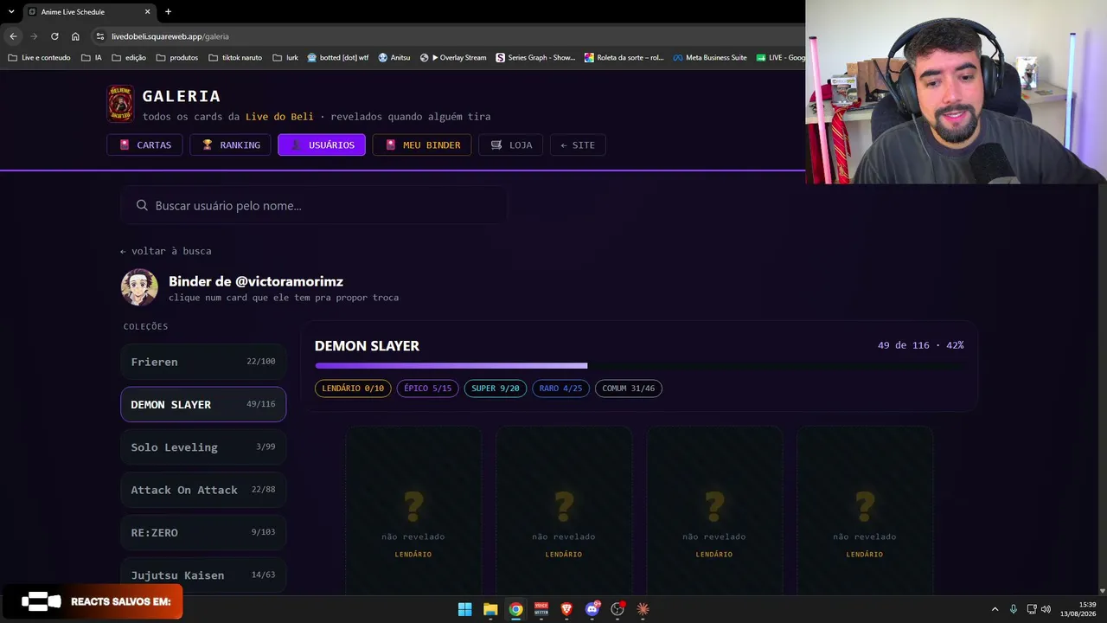The height and width of the screenshot is (623, 1107).
Task: Launch Brave browser from taskbar
Action: pyautogui.click(x=566, y=609)
